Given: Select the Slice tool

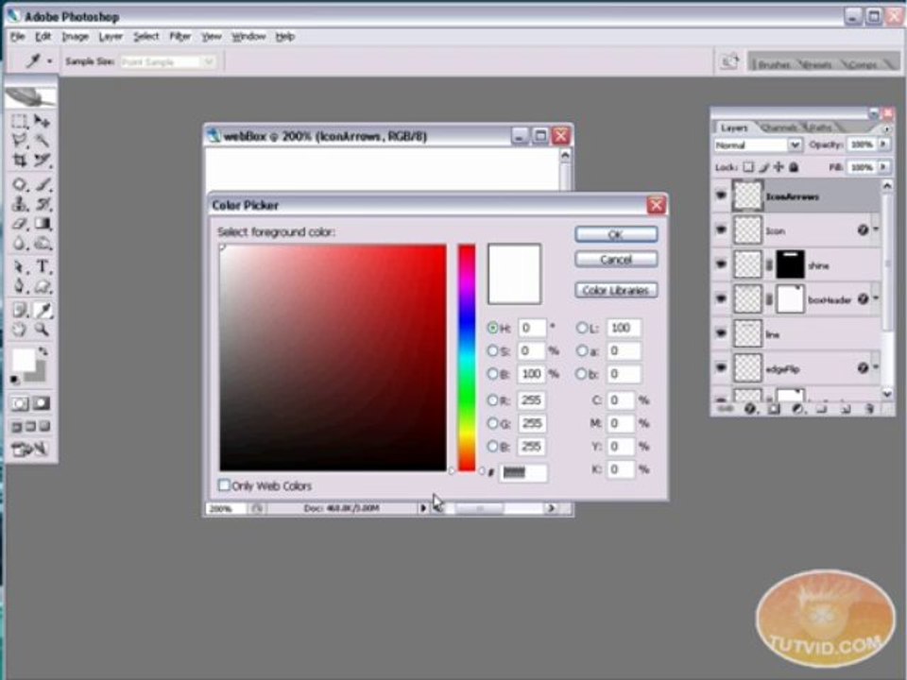Looking at the screenshot, I should (42, 161).
